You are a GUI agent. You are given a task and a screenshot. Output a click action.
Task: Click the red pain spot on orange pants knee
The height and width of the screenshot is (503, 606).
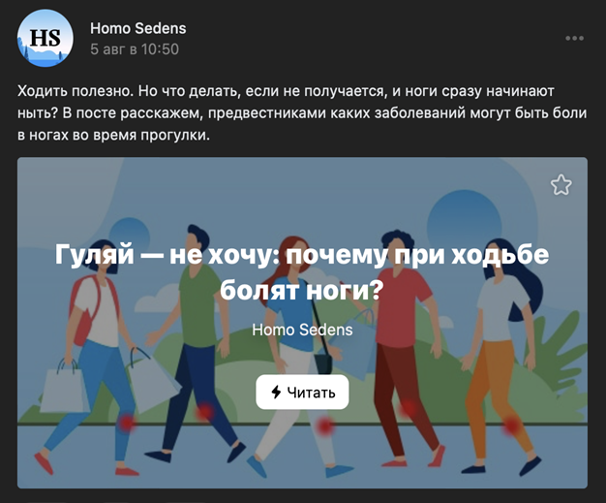511,424
